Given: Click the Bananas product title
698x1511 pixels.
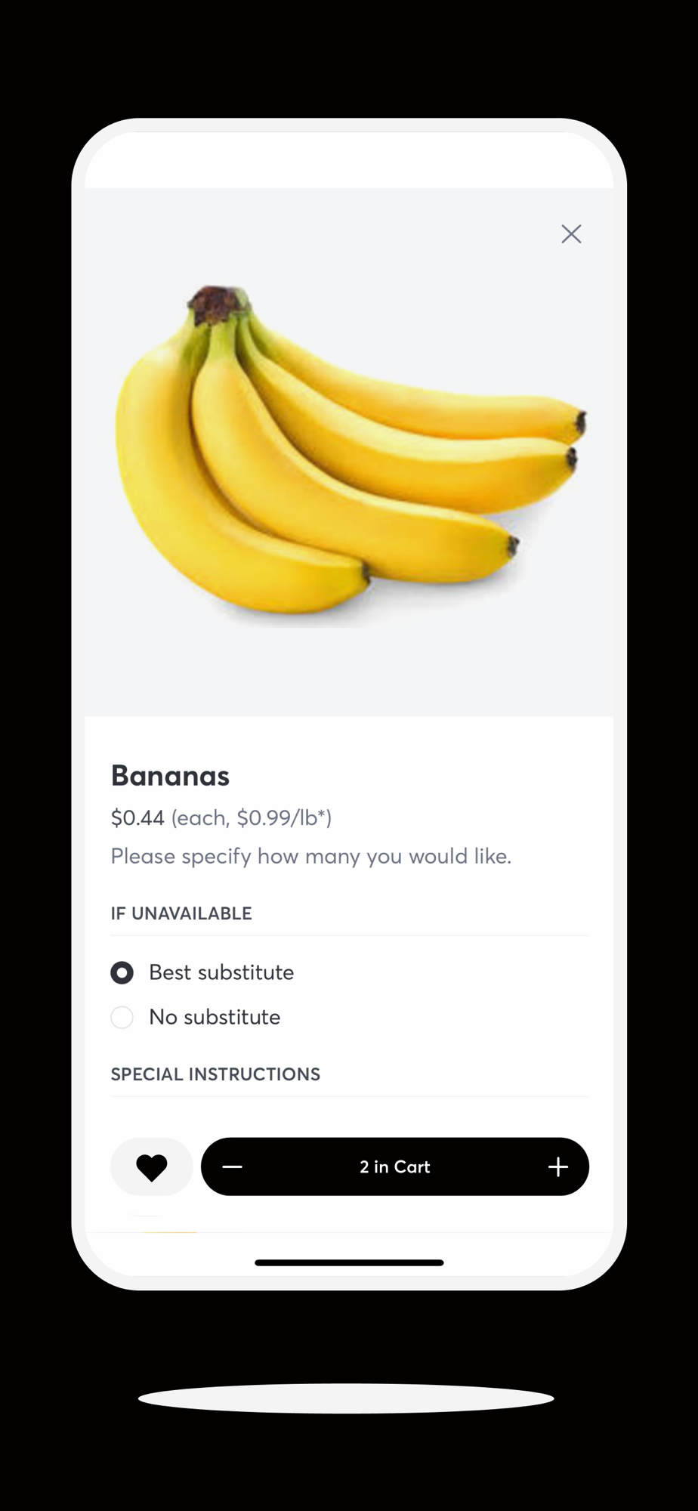Looking at the screenshot, I should click(x=170, y=776).
